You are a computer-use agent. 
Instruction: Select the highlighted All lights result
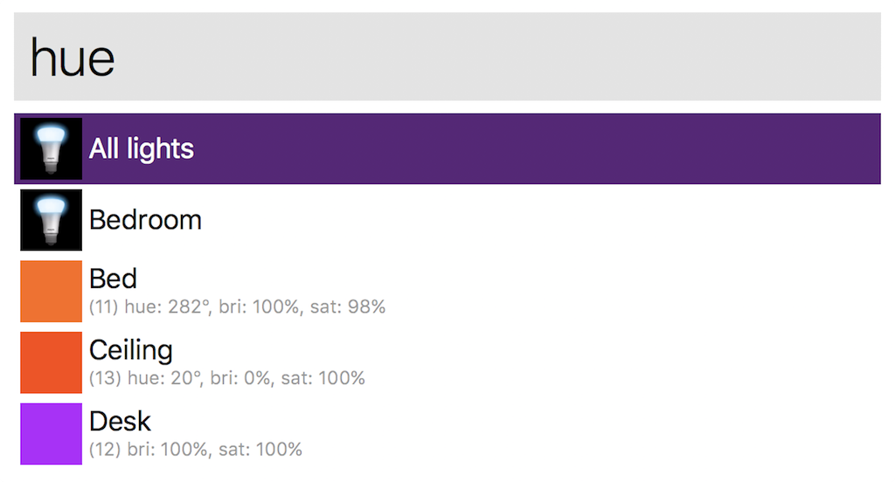tap(142, 148)
